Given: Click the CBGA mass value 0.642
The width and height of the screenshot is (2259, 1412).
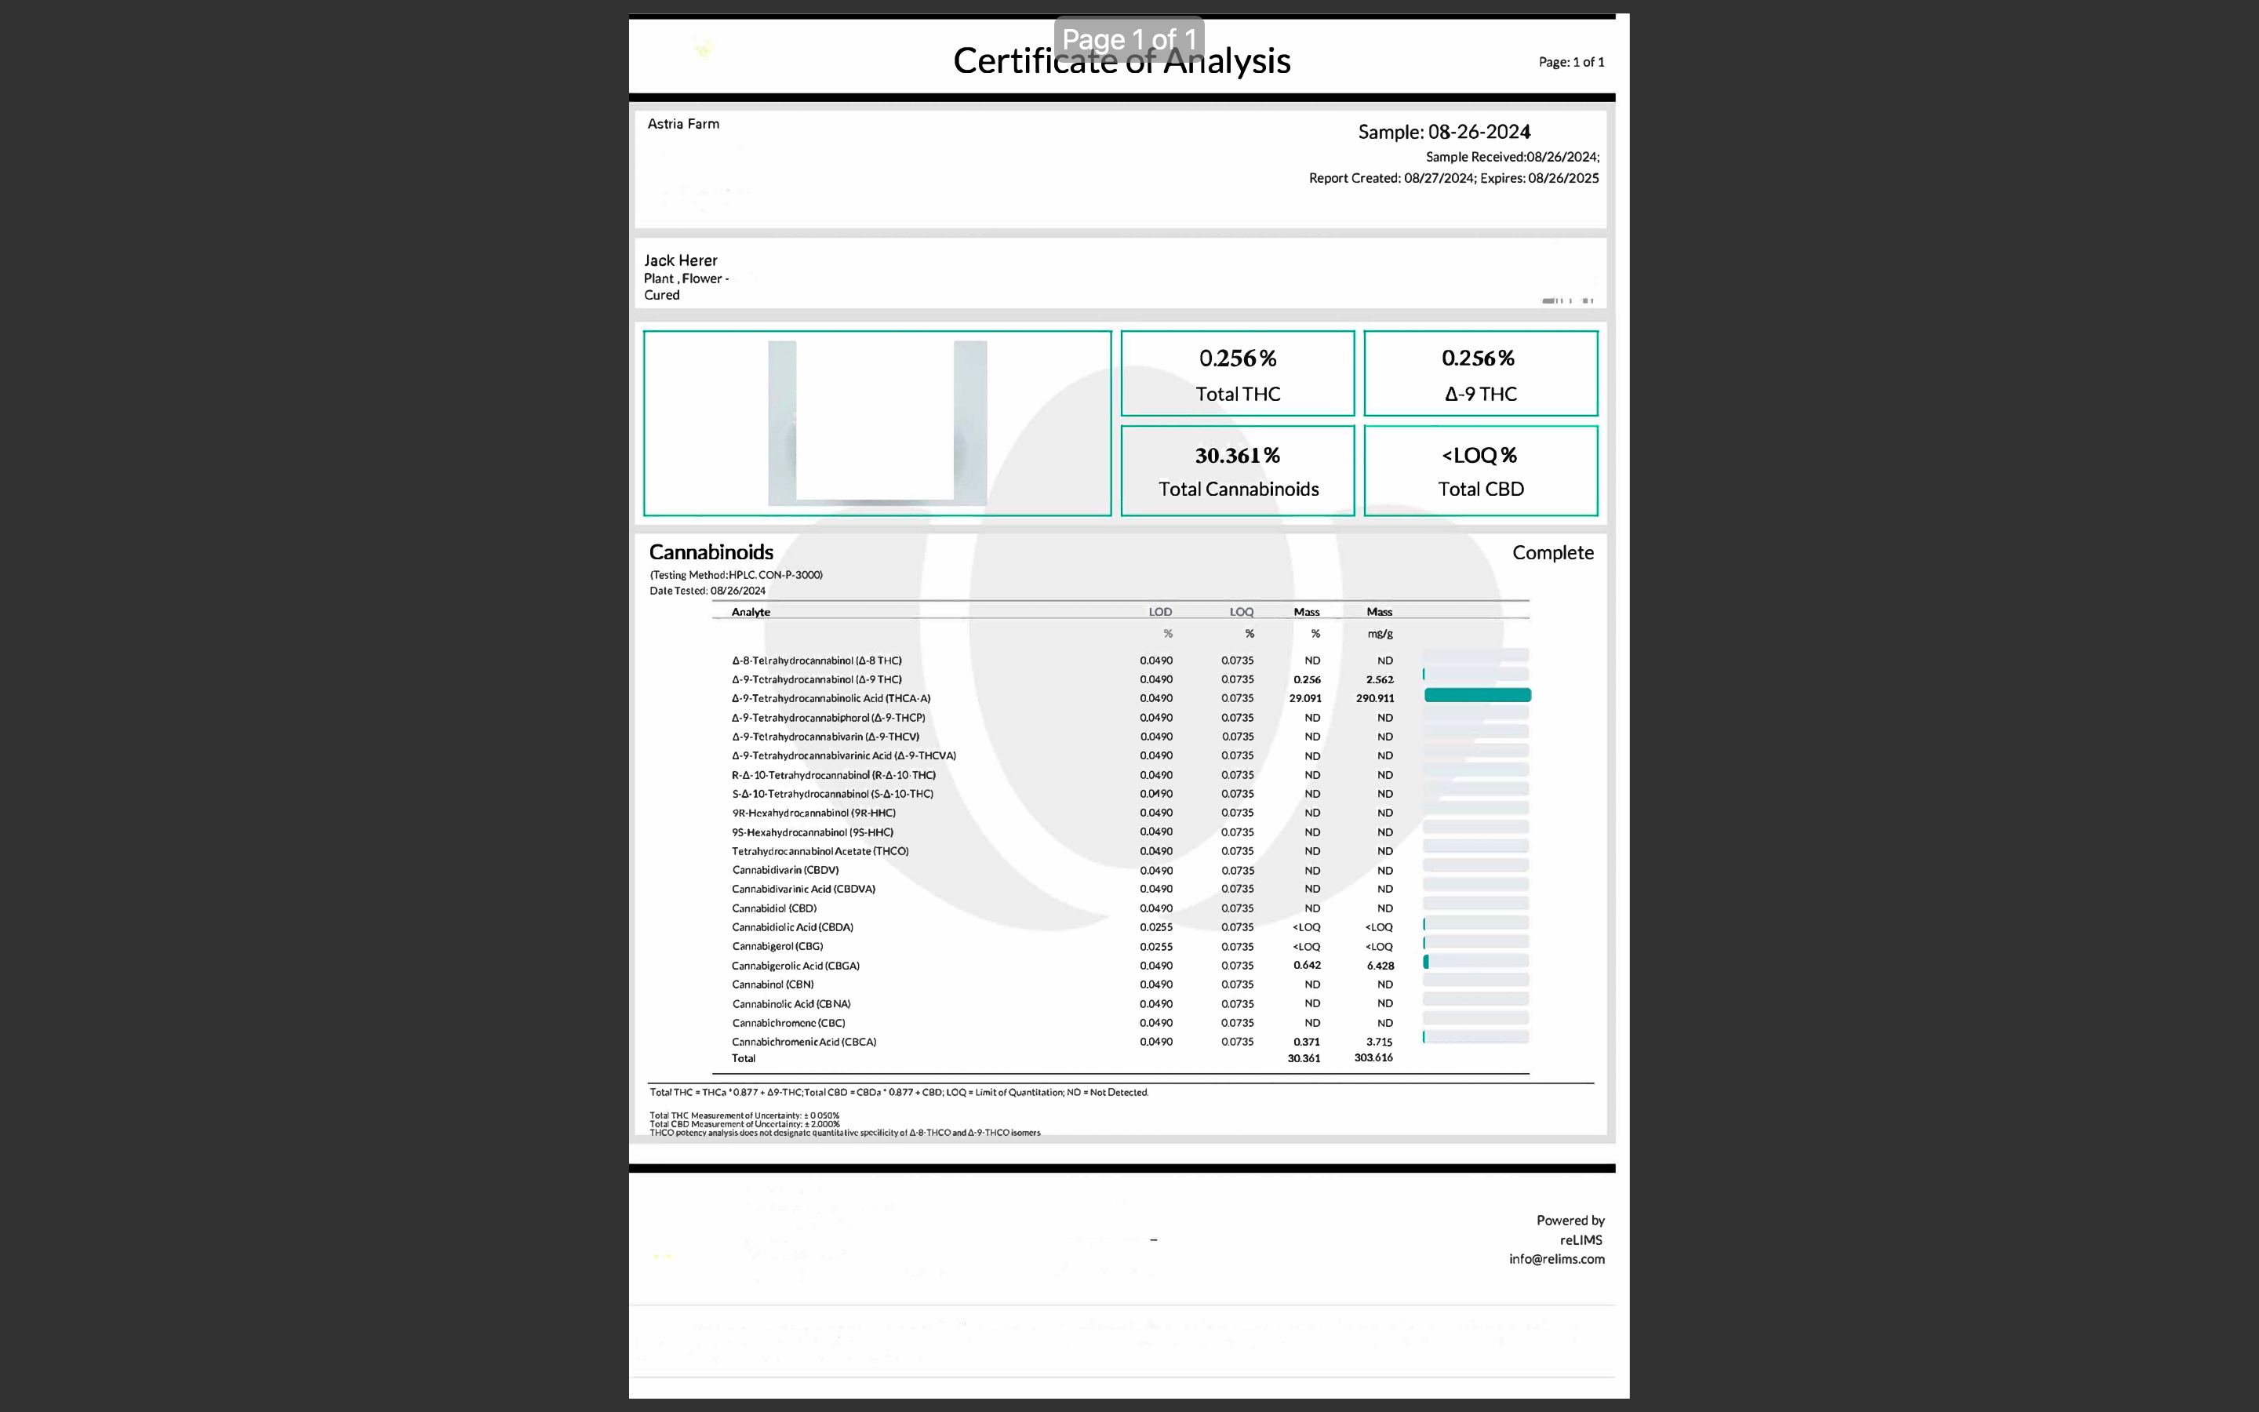Looking at the screenshot, I should (x=1307, y=966).
